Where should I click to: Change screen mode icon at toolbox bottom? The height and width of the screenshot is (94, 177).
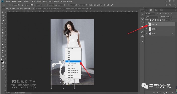[x=3, y=69]
